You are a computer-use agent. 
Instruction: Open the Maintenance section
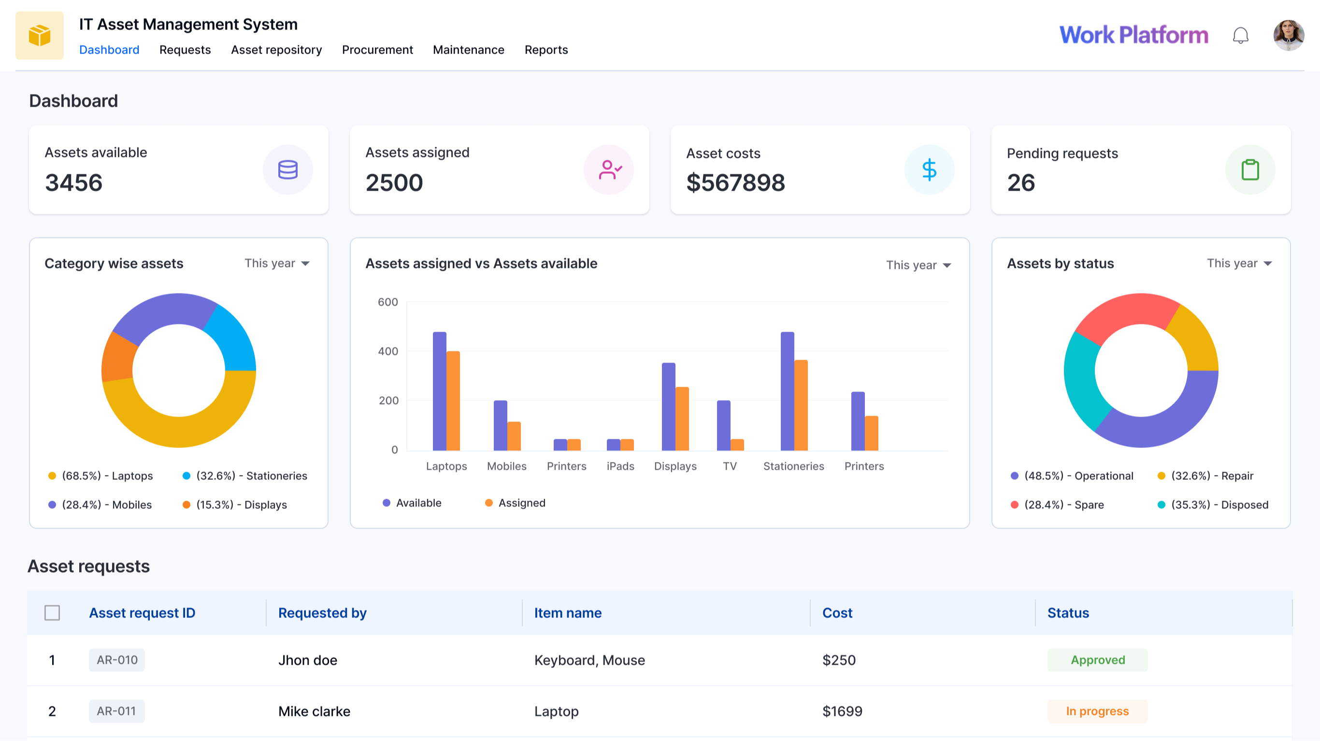(x=468, y=50)
